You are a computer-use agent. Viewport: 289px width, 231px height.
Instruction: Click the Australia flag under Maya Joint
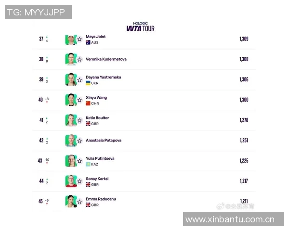pos(88,42)
